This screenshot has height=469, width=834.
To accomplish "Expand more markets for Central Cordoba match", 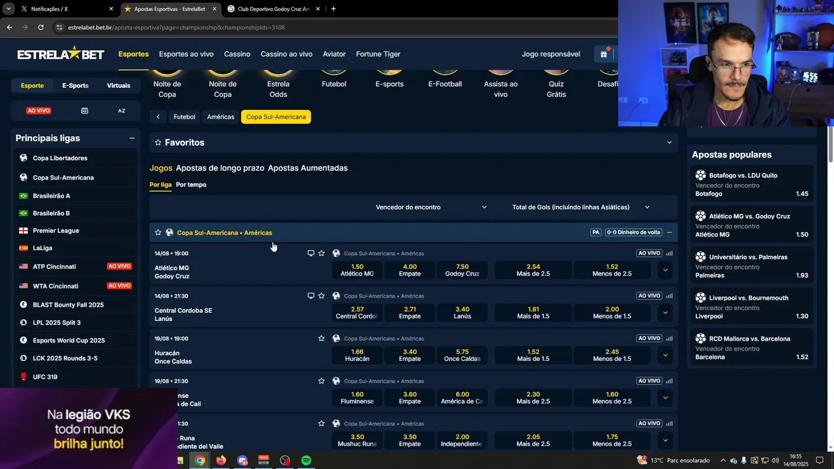I will [665, 313].
